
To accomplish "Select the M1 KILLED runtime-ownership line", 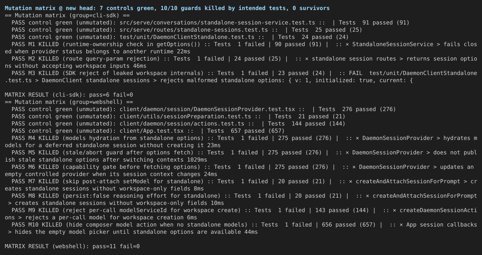I will click(241, 48).
